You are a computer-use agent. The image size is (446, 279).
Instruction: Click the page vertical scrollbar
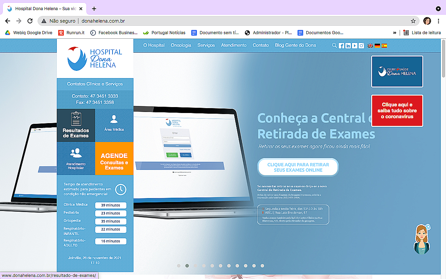point(444,58)
